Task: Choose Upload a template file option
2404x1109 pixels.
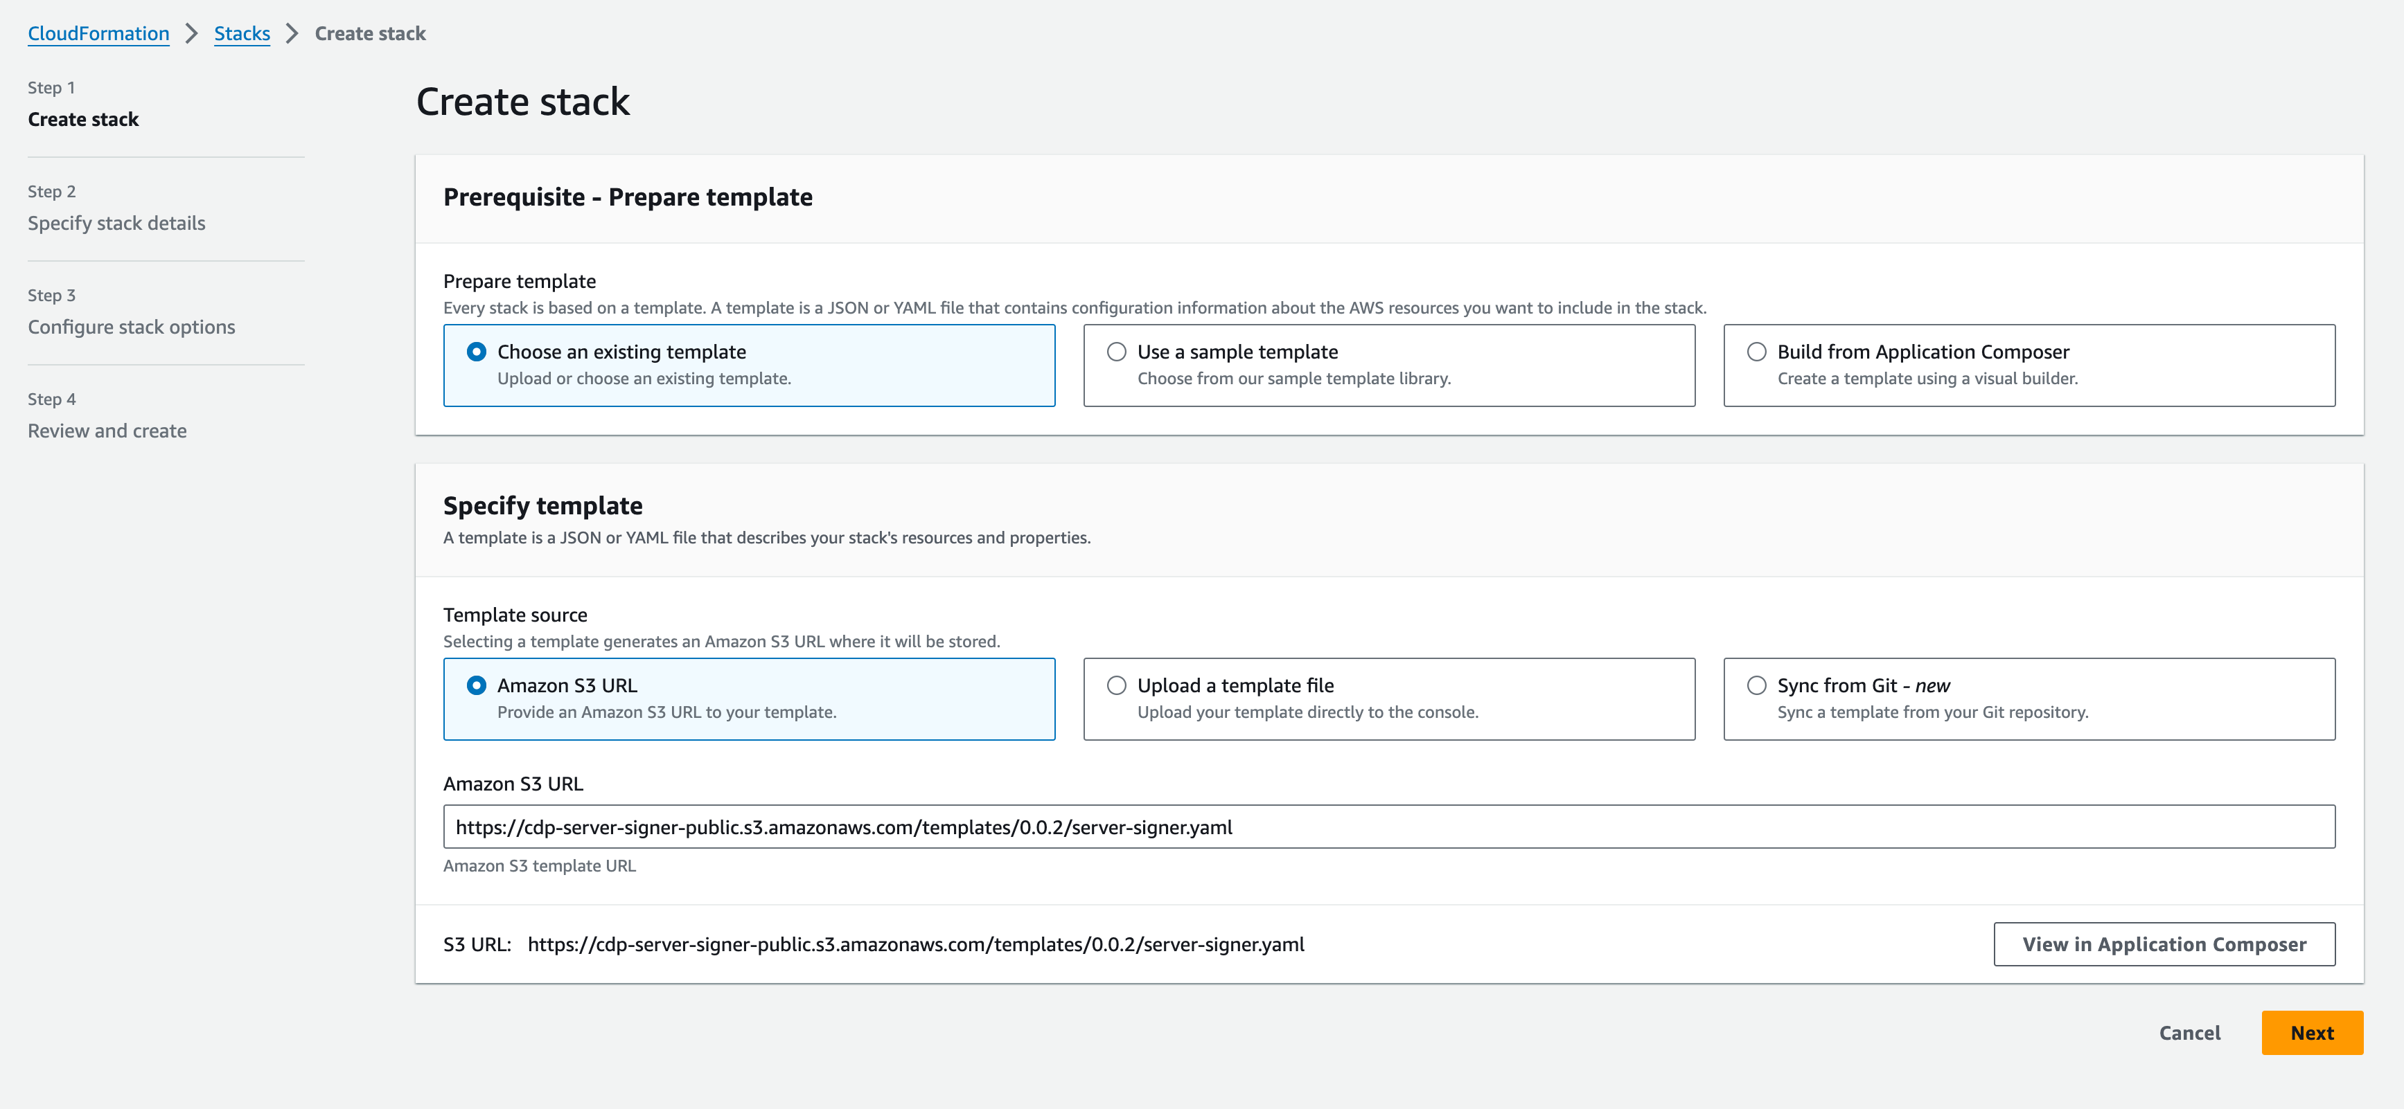Action: pos(1116,685)
